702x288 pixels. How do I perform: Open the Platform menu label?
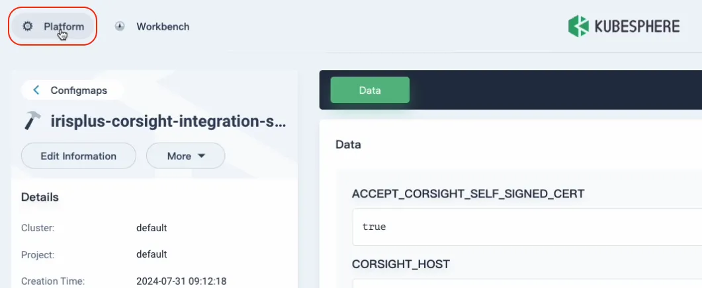click(64, 26)
